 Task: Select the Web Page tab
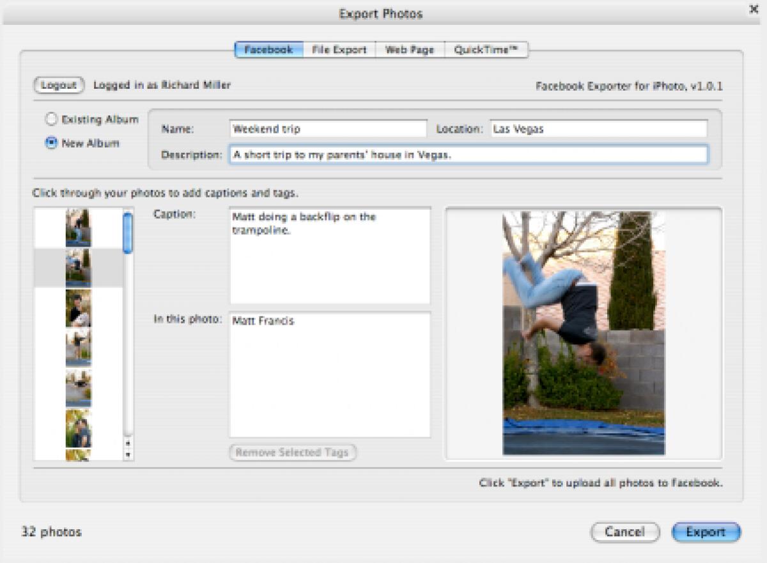click(x=410, y=50)
